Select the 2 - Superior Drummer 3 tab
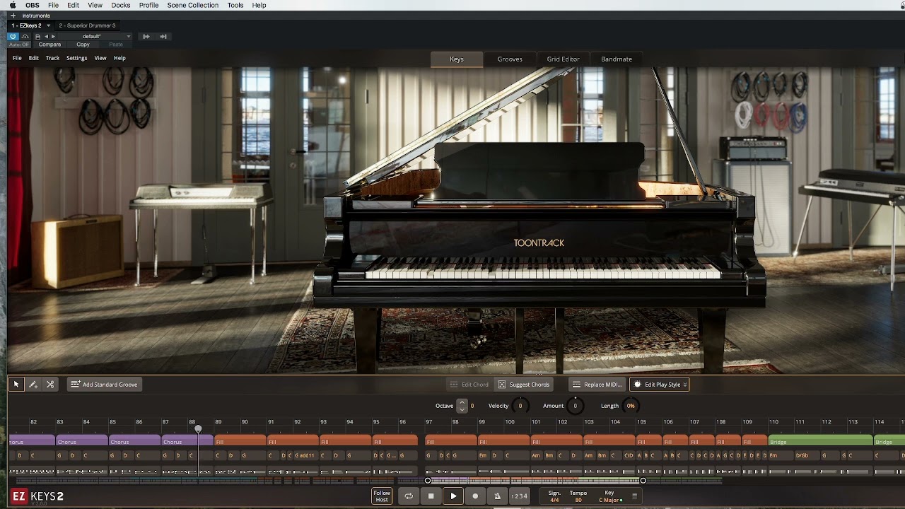 click(x=88, y=25)
